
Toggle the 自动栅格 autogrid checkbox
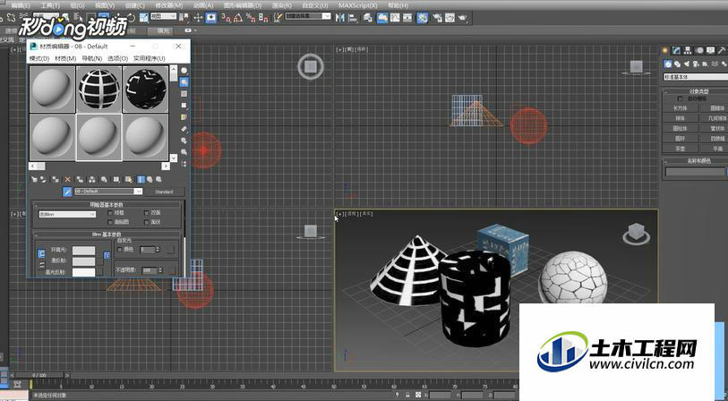[681, 98]
